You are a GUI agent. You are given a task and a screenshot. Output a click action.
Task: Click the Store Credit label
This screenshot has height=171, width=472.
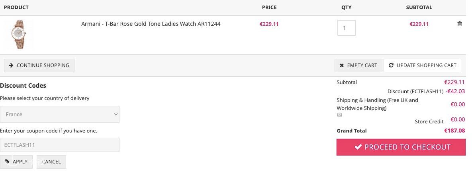[x=429, y=122]
